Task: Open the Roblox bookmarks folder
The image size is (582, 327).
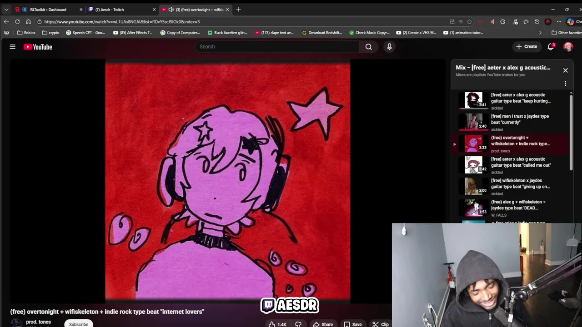Action: (26, 33)
